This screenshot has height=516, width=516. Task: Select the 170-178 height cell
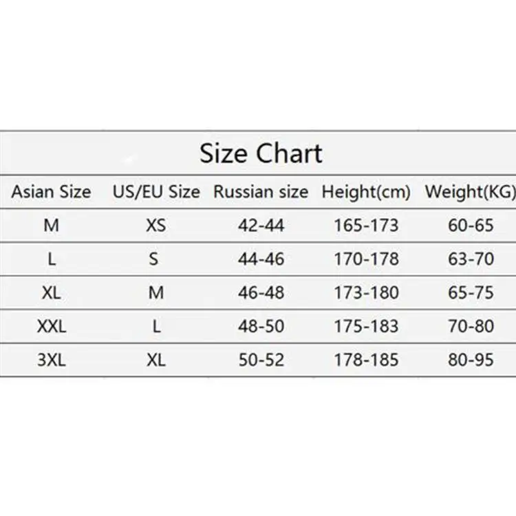pos(366,259)
